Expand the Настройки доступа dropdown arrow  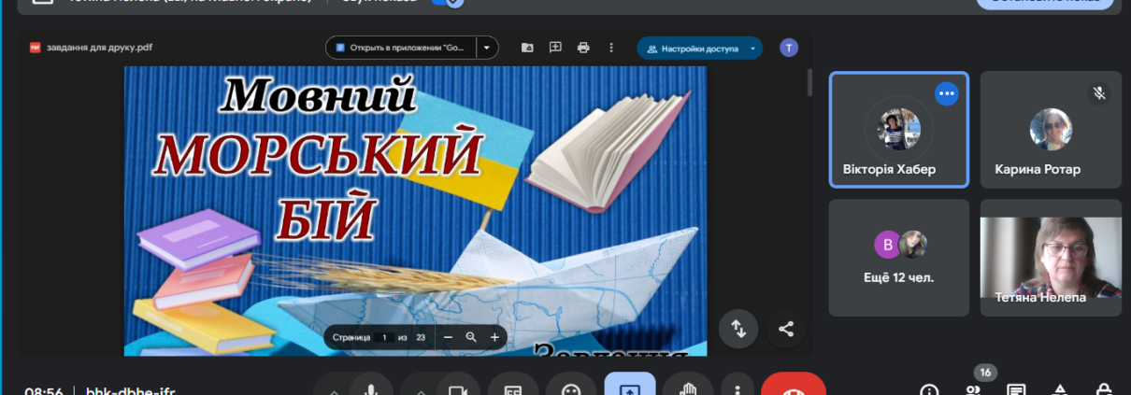752,49
